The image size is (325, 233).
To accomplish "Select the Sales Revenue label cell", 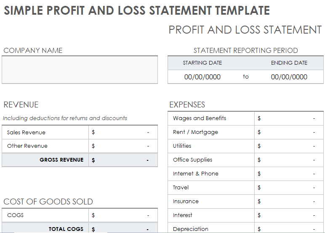I will pos(45,132).
